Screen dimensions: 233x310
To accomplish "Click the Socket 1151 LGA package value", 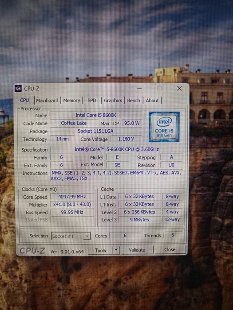I will (x=95, y=131).
